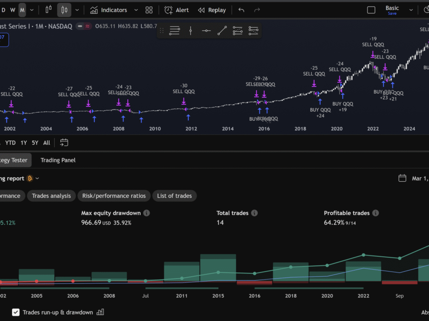
Task: Start bar Replay mode
Action: (212, 10)
